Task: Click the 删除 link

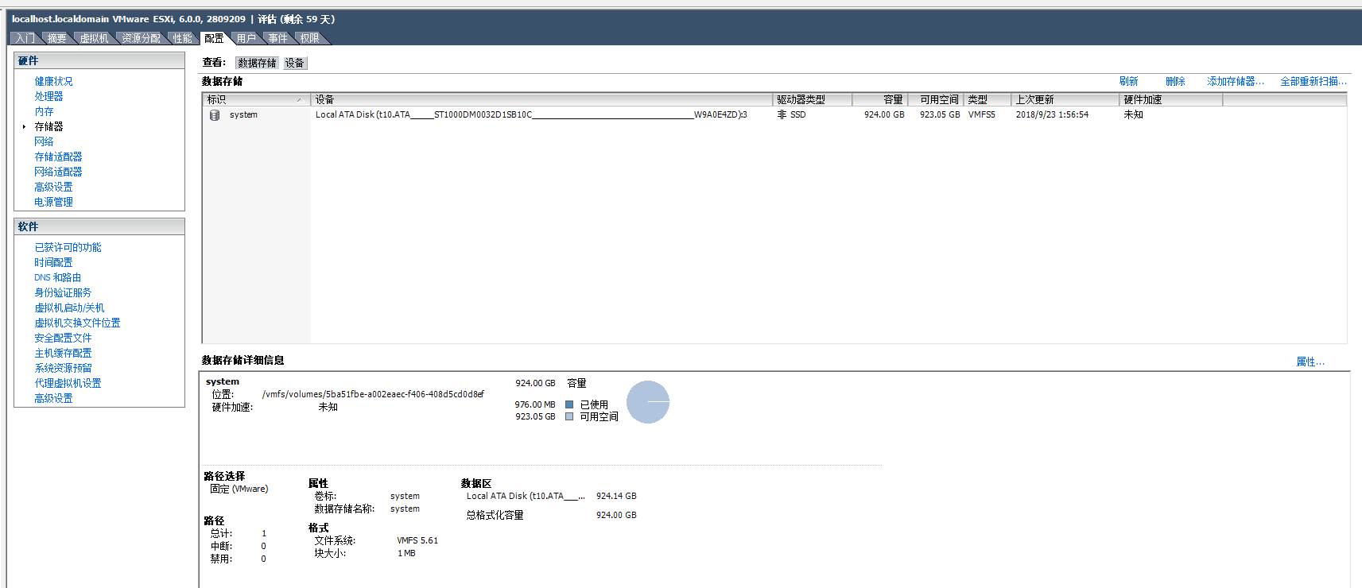Action: tap(1175, 81)
